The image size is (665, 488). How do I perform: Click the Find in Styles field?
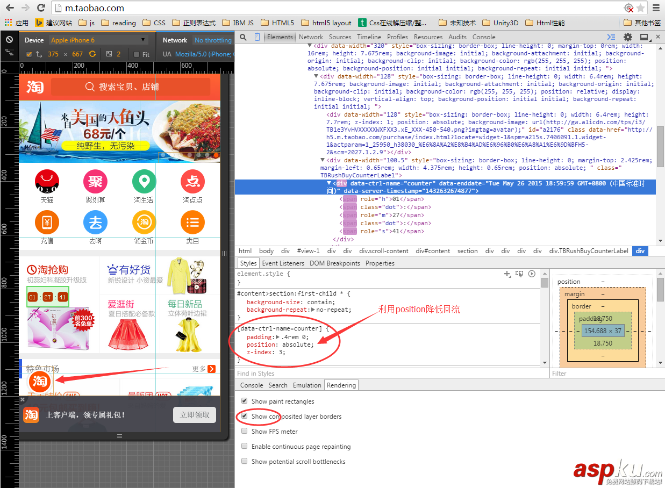pos(391,374)
